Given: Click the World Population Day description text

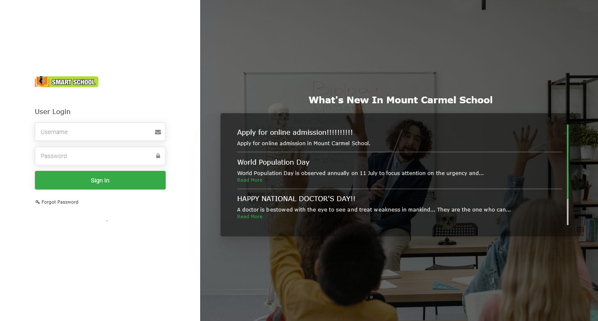Looking at the screenshot, I should (360, 173).
